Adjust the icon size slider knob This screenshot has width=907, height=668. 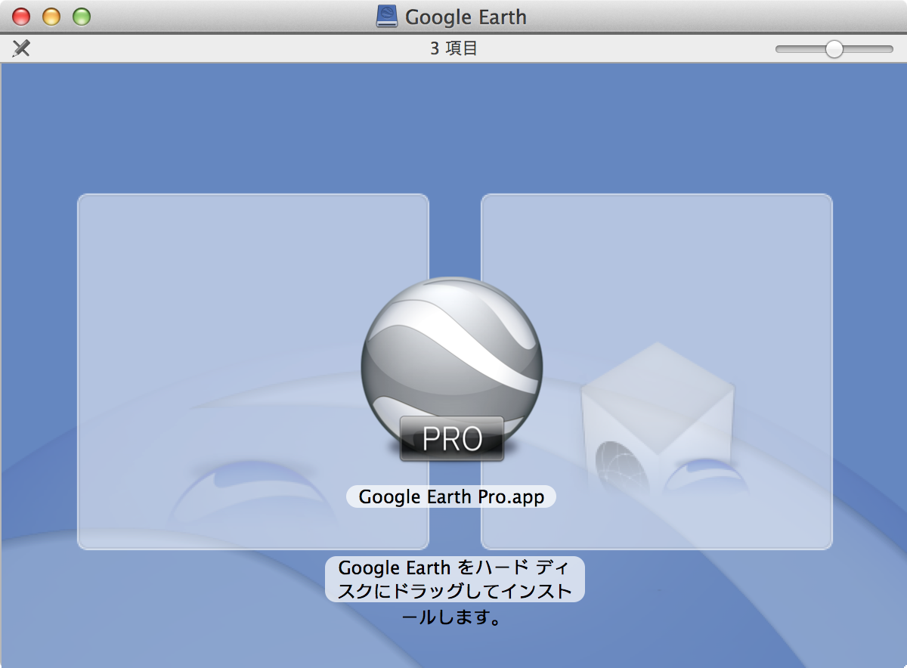coord(834,49)
